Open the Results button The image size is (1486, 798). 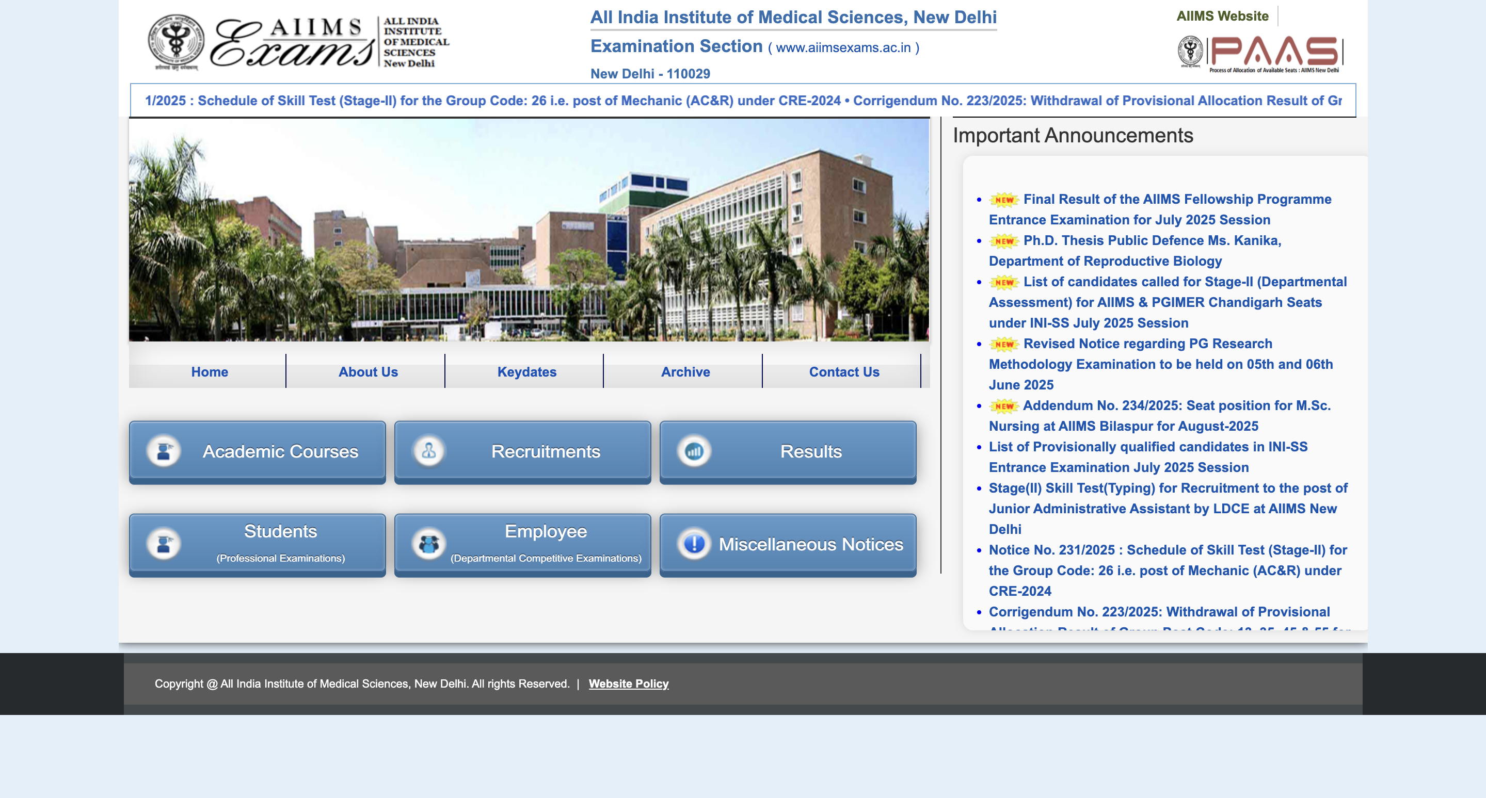click(x=788, y=452)
